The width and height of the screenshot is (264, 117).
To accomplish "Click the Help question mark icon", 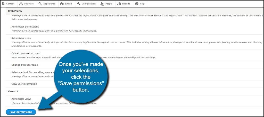I will 137,4.
